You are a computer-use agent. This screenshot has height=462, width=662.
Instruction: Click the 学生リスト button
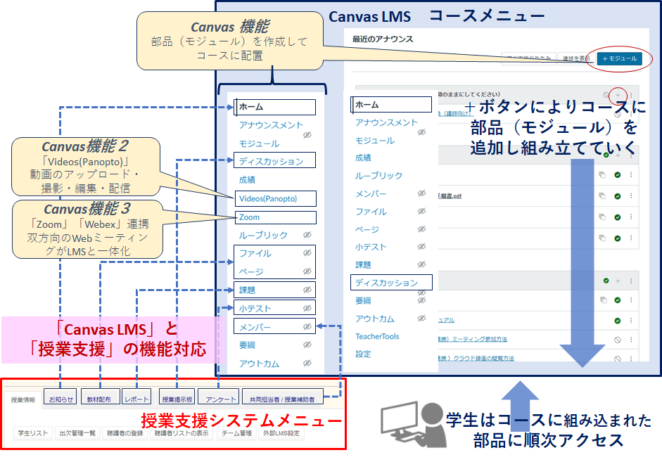(x=34, y=433)
